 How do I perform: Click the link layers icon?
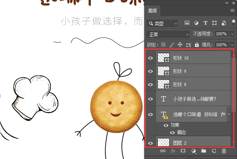[163, 151]
